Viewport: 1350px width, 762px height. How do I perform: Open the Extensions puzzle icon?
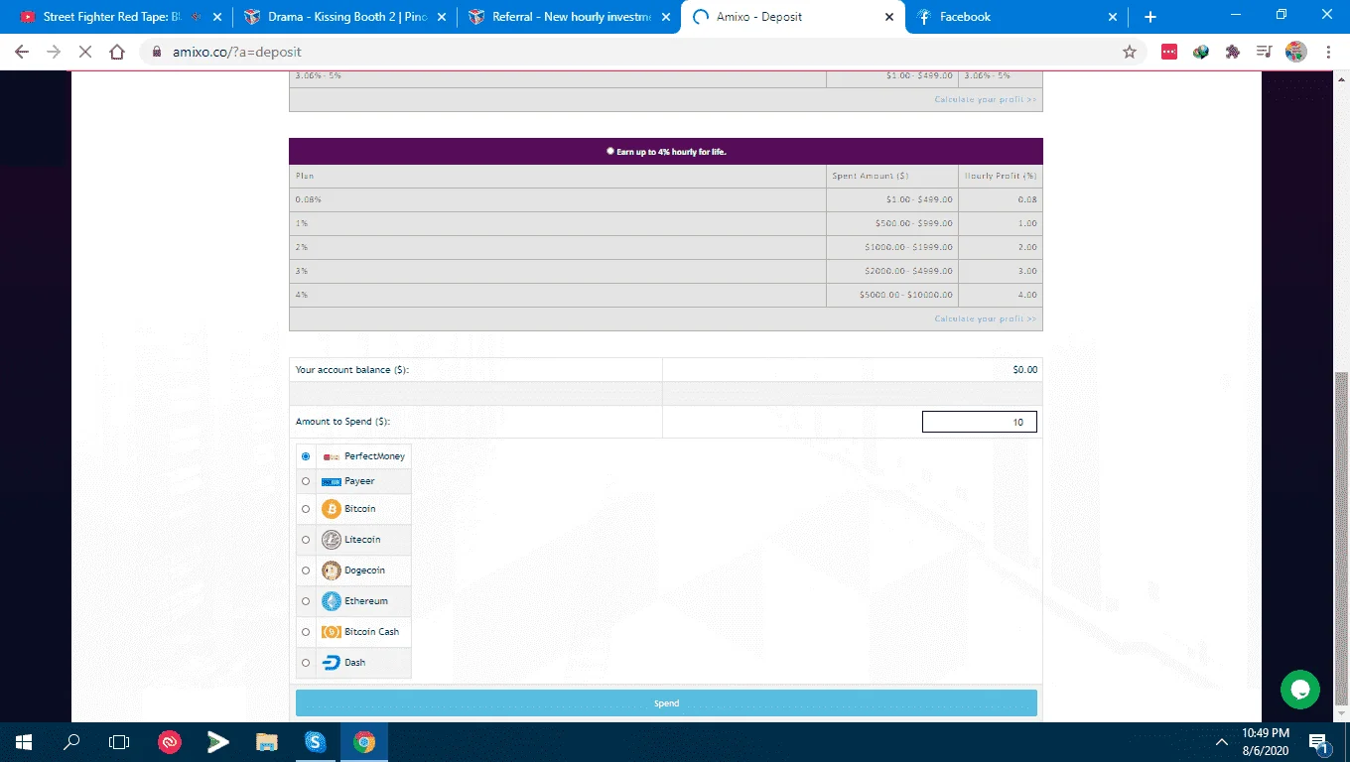[1233, 52]
